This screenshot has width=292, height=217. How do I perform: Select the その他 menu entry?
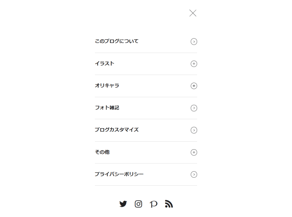pos(102,152)
